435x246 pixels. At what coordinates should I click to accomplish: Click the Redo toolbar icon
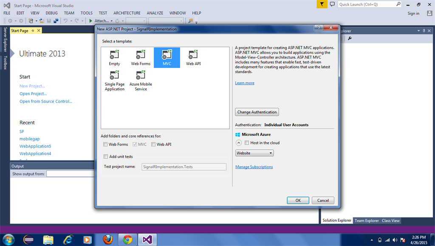pyautogui.click(x=77, y=21)
